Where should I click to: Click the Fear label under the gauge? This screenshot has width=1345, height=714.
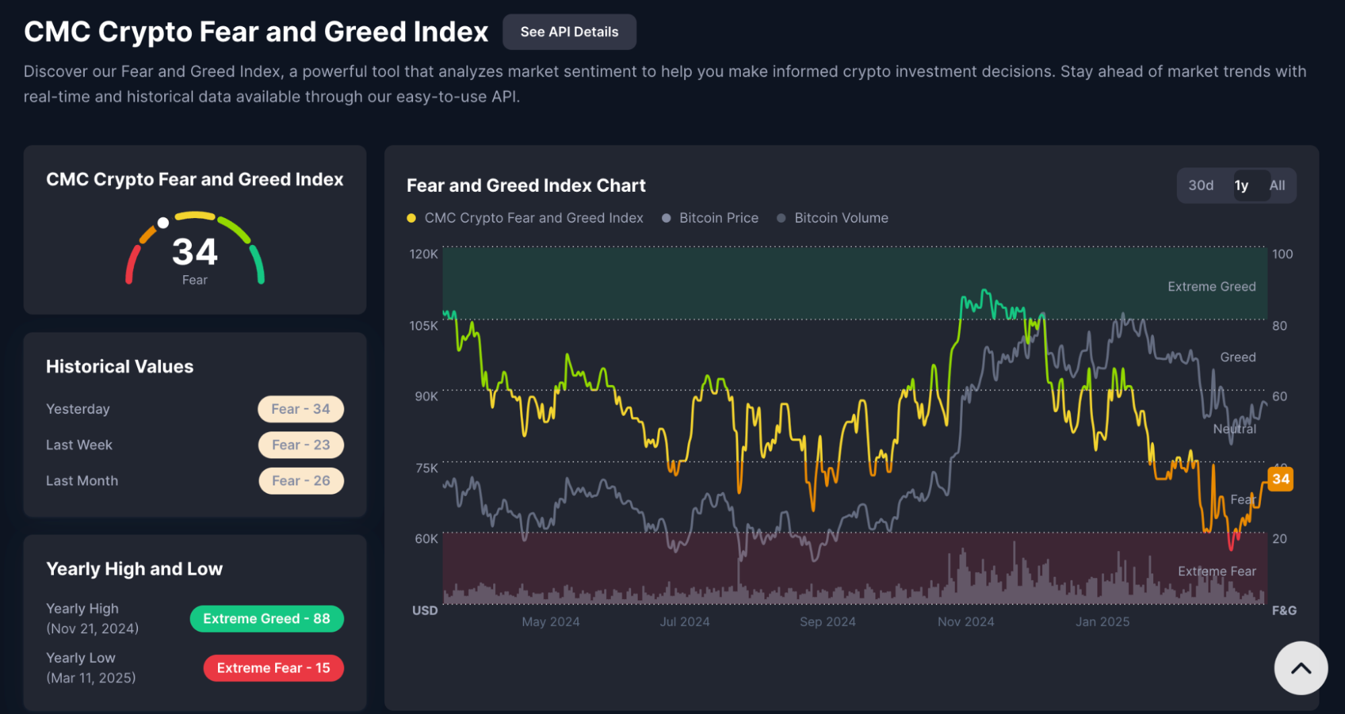click(194, 280)
